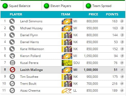Select player name Daniel Harris
Image resolution: width=126 pixels, height=96 pixels.
coord(30,42)
